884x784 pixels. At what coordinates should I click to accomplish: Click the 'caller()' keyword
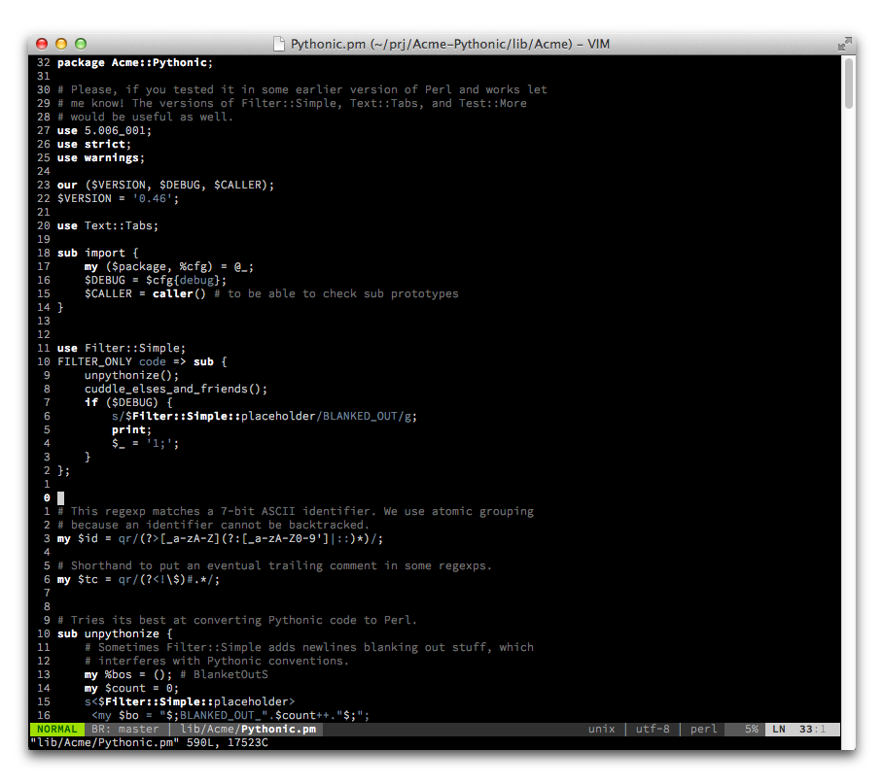tap(179, 293)
